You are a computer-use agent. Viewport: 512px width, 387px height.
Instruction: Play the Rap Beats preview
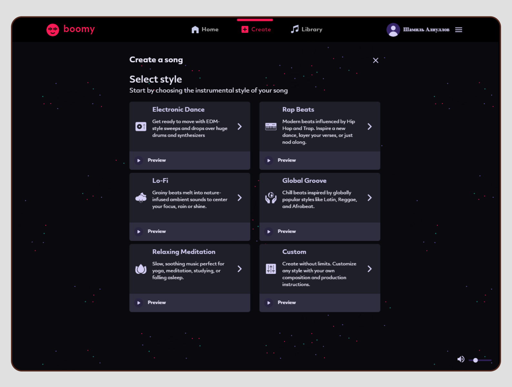coord(269,160)
